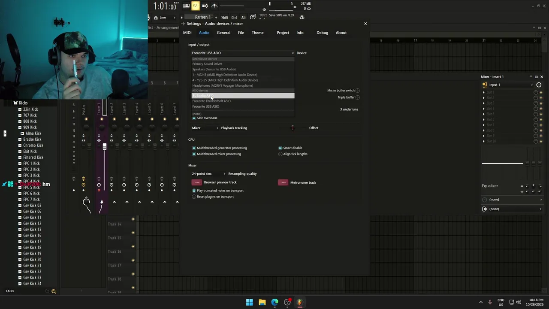Click the volume speaker icon in system tray
The height and width of the screenshot is (309, 549).
(x=519, y=302)
